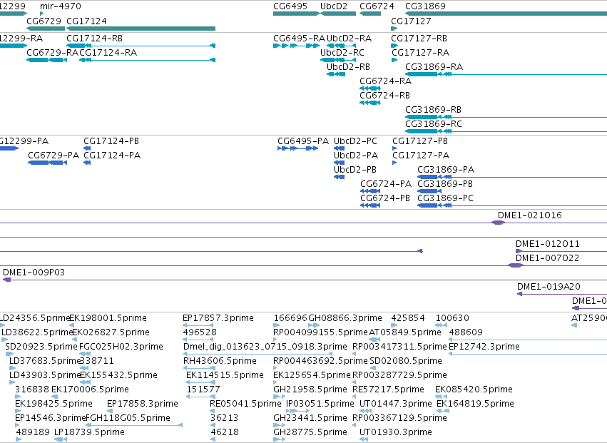Click EST EP12742.3prime label
This screenshot has width=607, height=443.
click(484, 347)
